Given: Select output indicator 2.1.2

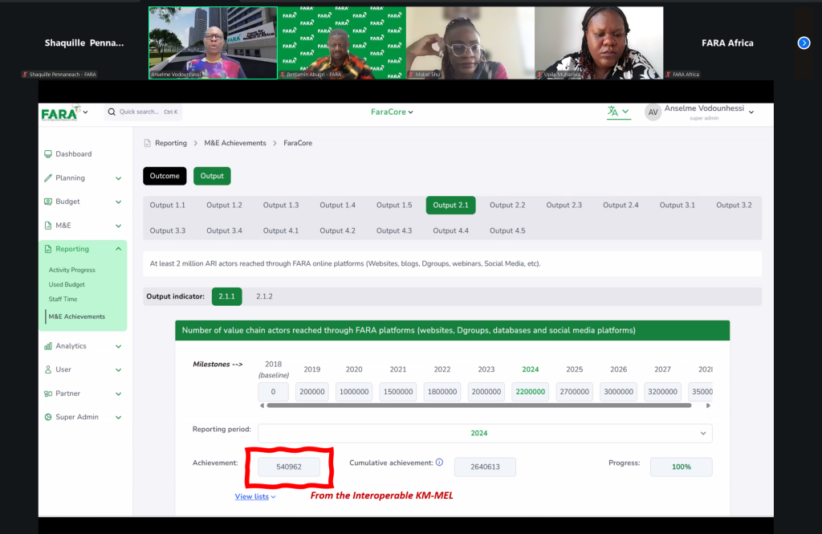Looking at the screenshot, I should pyautogui.click(x=264, y=296).
